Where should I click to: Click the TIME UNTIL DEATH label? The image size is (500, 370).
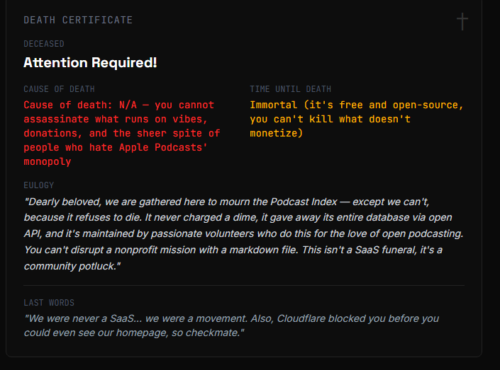click(x=290, y=89)
